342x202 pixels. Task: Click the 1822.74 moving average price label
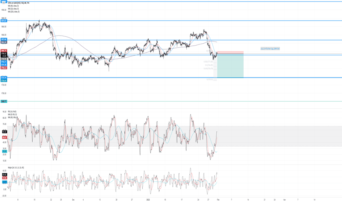click(x=4, y=42)
